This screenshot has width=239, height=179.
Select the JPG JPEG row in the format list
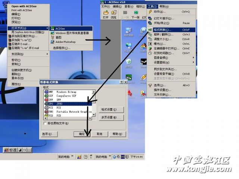point(68,104)
